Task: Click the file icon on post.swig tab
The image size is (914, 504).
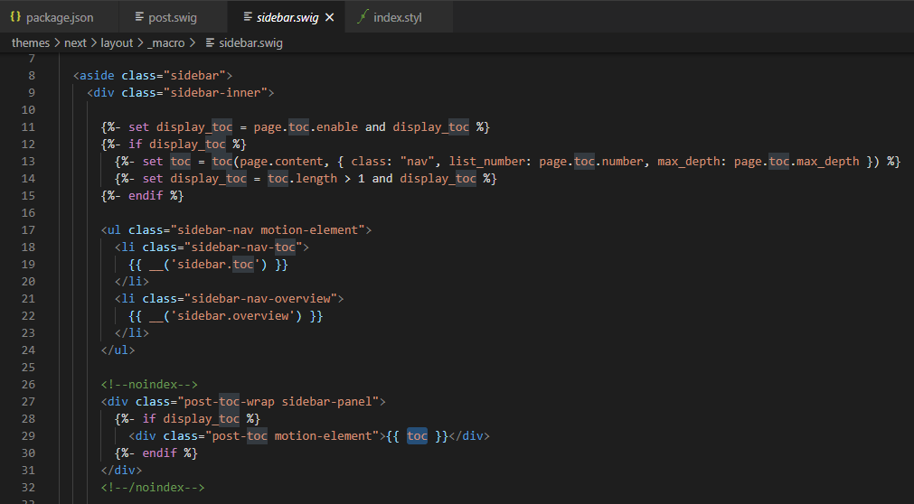Action: [138, 17]
